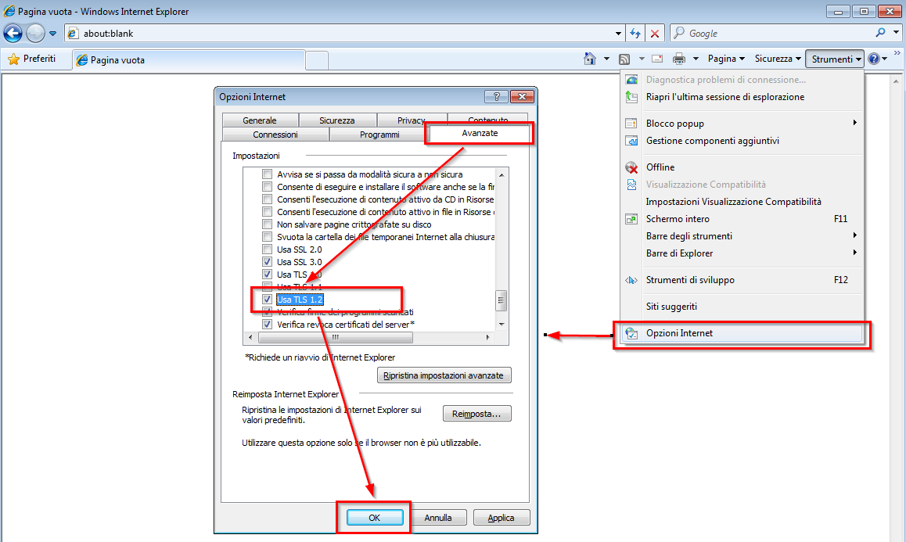Expand Barre degli strumenti submenu
906x542 pixels.
(x=742, y=235)
